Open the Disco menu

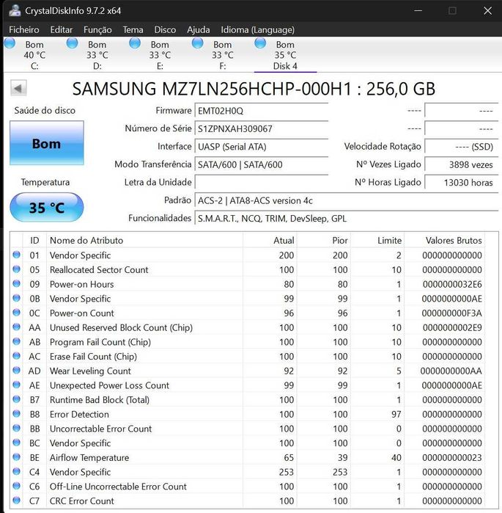(165, 30)
